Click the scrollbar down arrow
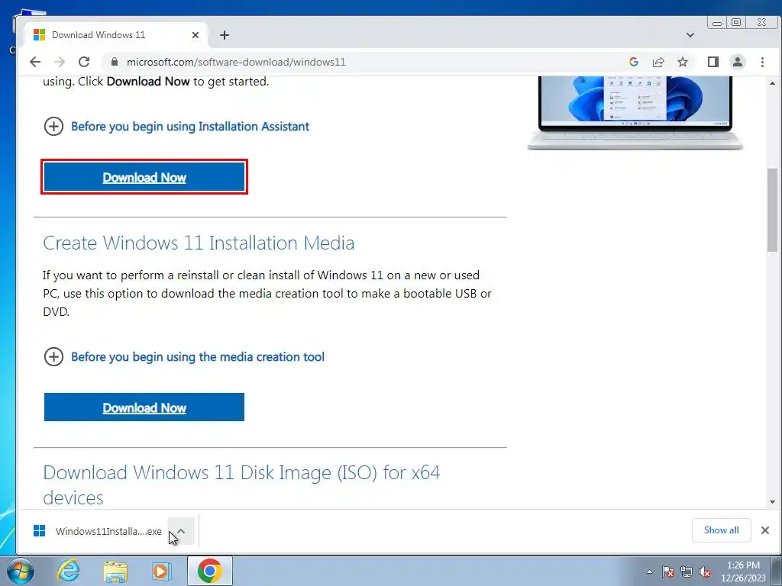The height and width of the screenshot is (586, 782). click(773, 502)
